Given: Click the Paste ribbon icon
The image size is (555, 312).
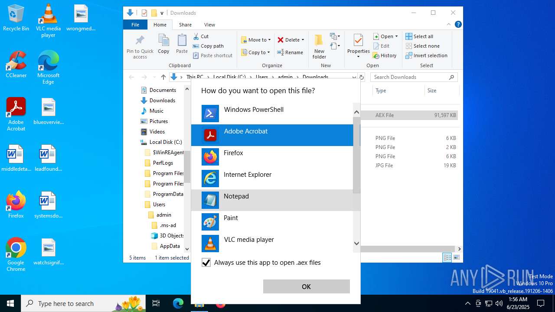Looking at the screenshot, I should [x=182, y=44].
